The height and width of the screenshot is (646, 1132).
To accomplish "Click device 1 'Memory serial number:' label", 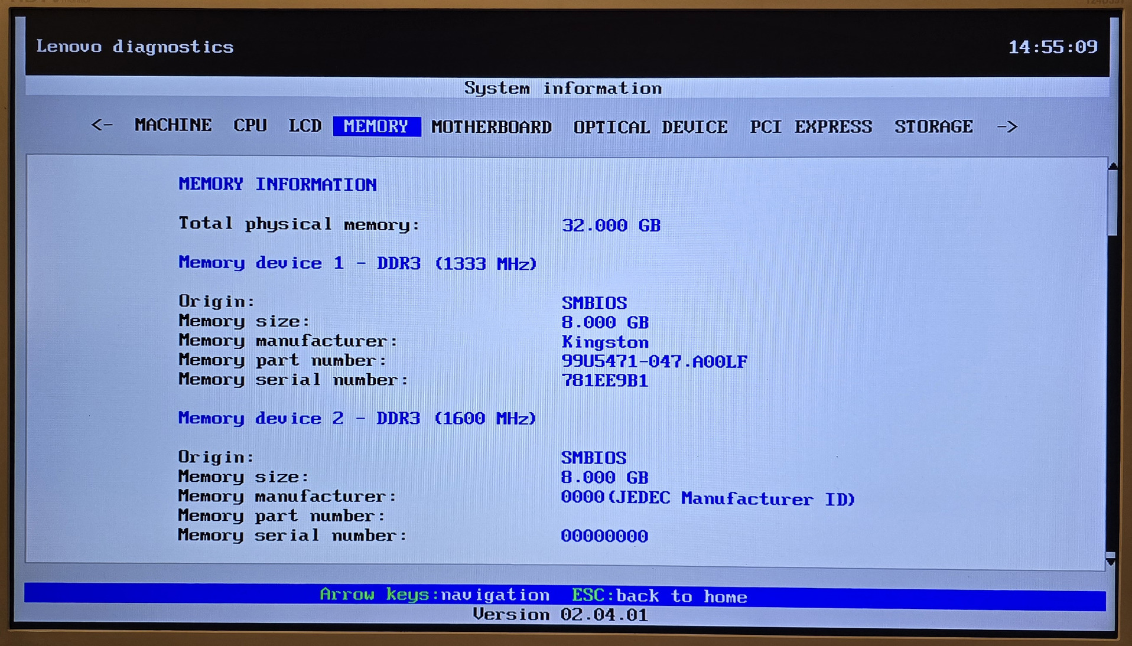I will [x=293, y=380].
